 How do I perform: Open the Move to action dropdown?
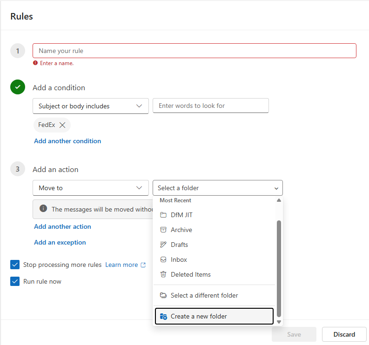(x=91, y=188)
